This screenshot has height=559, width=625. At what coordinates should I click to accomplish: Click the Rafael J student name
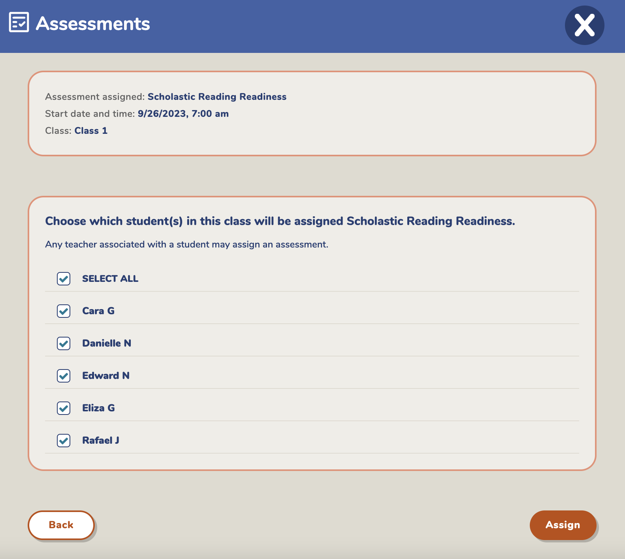point(101,441)
